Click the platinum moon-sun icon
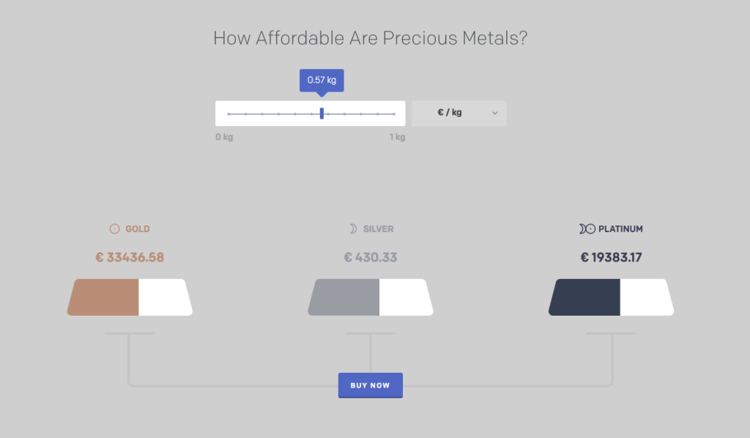The image size is (750, 438). 587,229
